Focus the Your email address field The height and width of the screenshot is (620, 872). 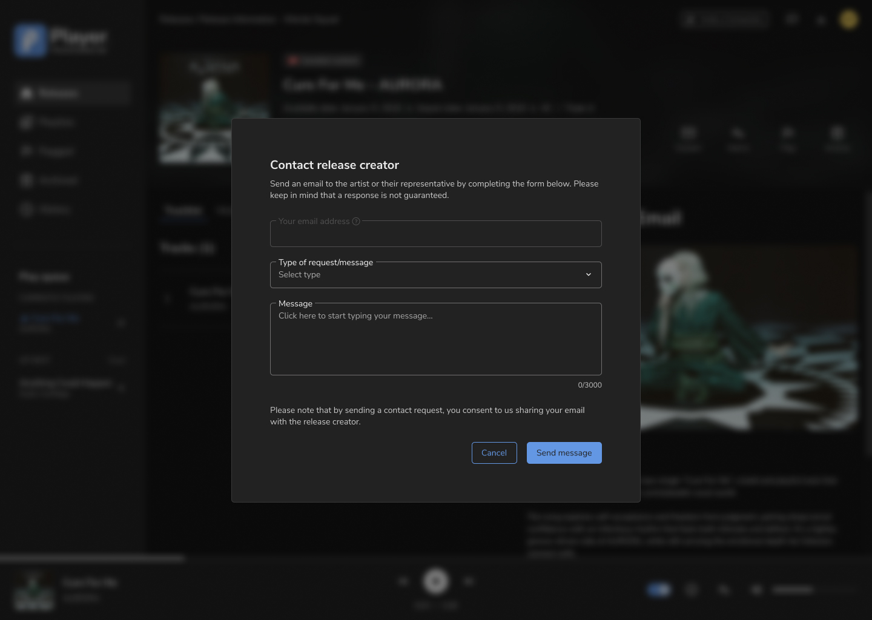(x=435, y=235)
